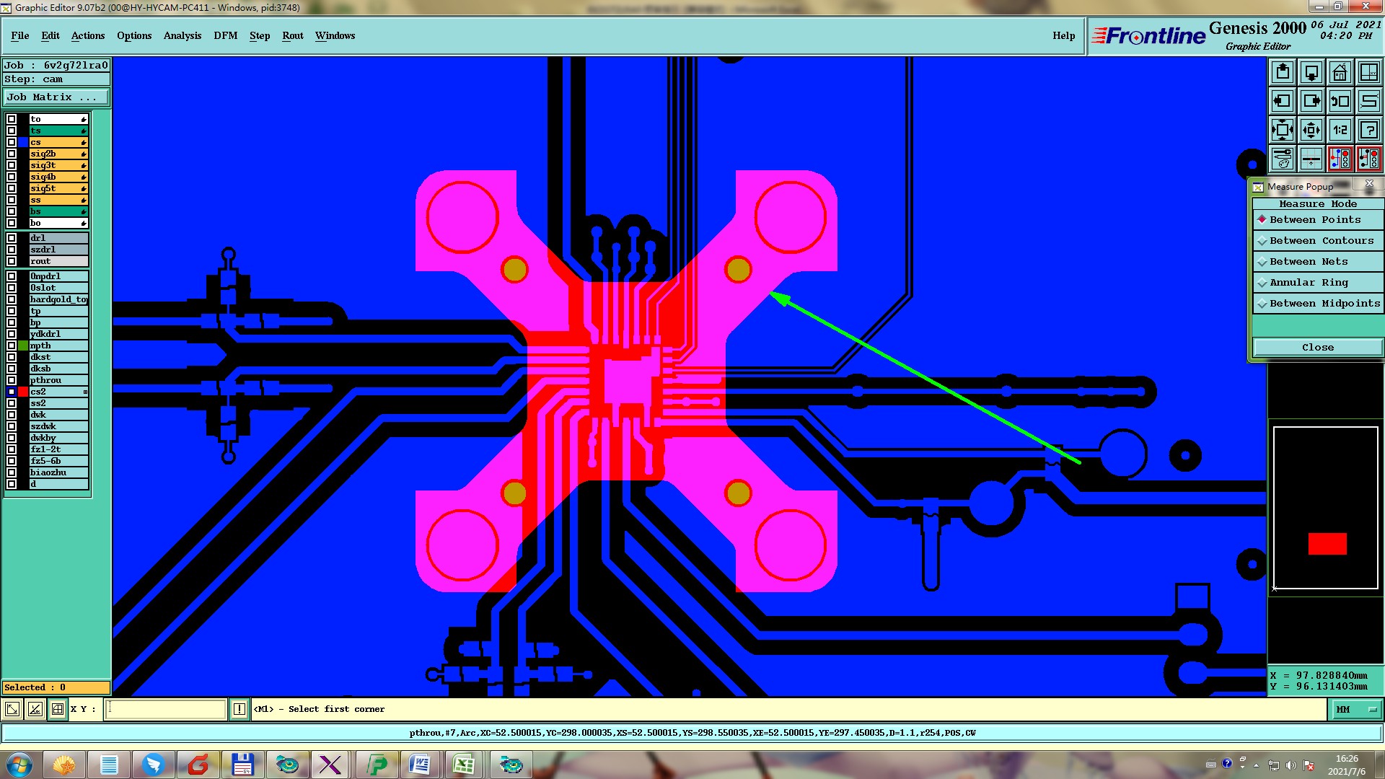Open the Job Matrix expander button
Viewport: 1385px width, 779px height.
point(56,97)
